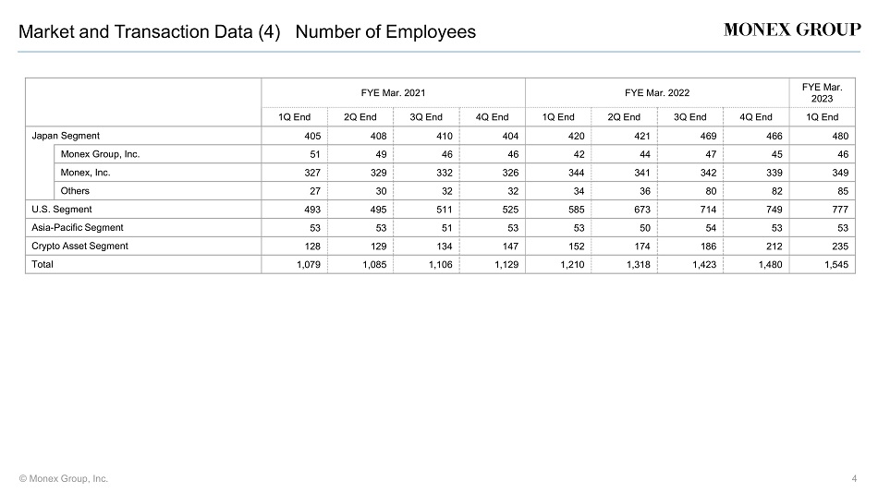The height and width of the screenshot is (493, 878).
Task: Select the Japan Segment row label
Action: [66, 136]
